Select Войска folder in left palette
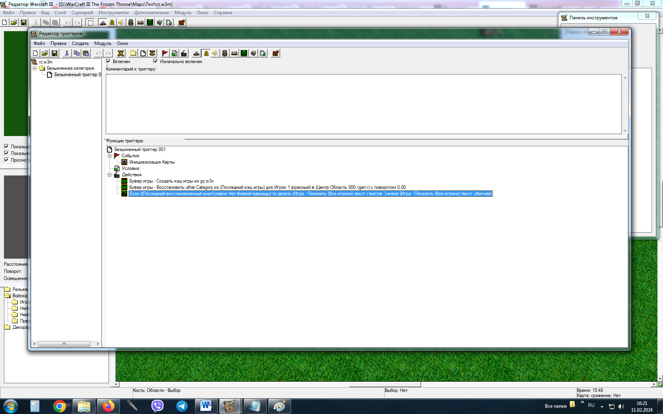Image resolution: width=663 pixels, height=414 pixels. 20,296
